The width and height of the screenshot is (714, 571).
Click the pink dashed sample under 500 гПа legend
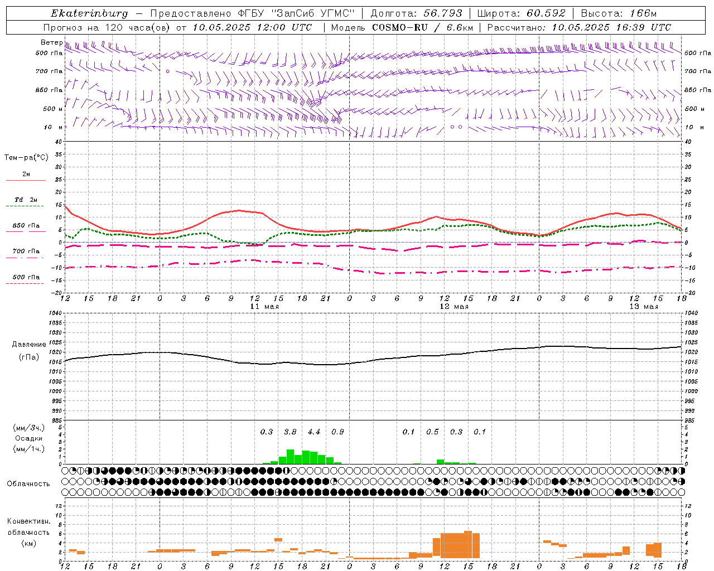(x=25, y=283)
